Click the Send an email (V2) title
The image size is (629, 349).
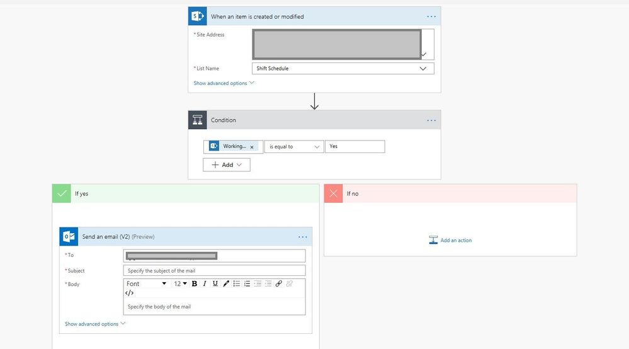[x=118, y=237]
